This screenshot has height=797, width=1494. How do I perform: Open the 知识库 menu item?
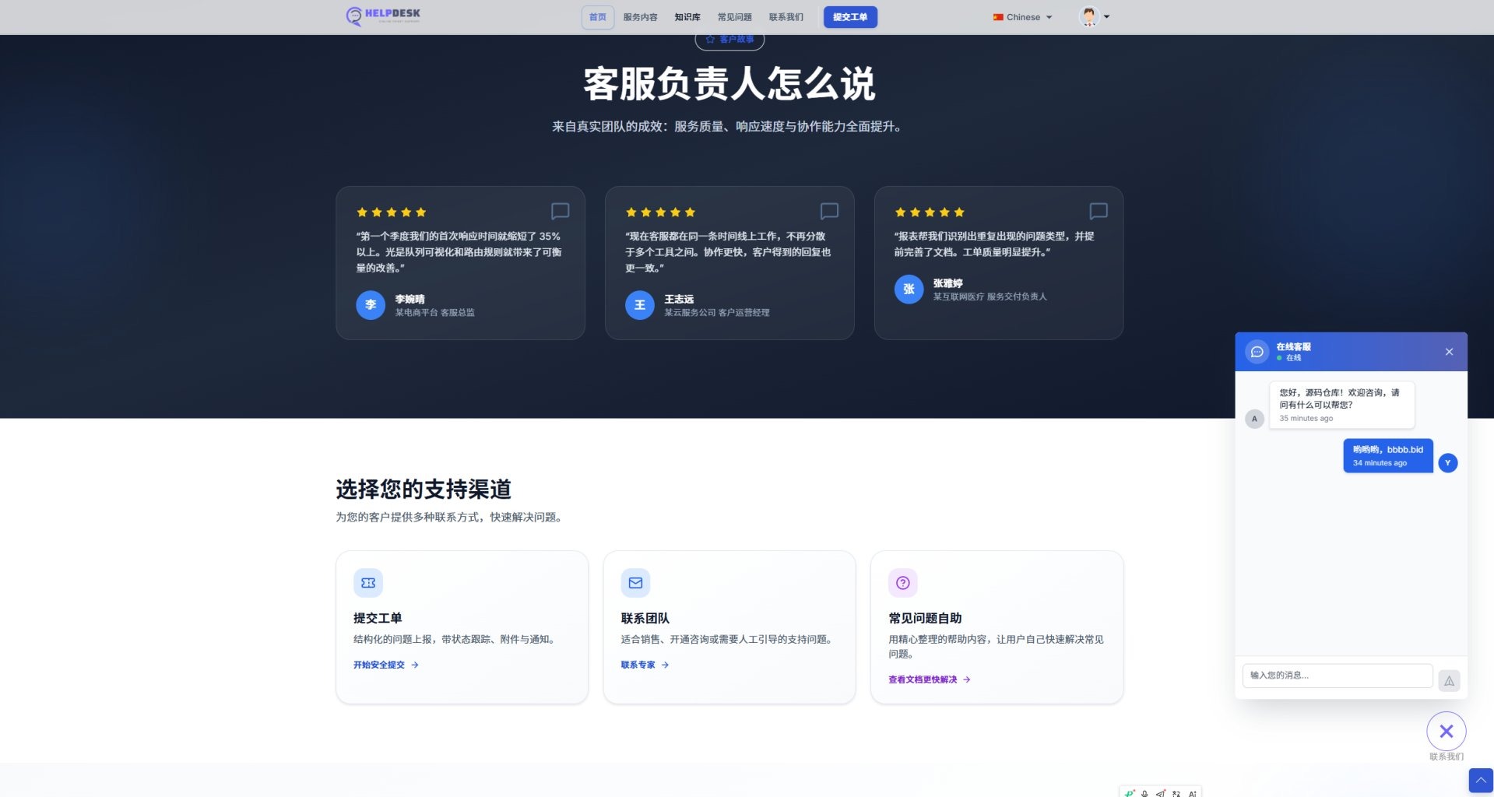point(687,17)
